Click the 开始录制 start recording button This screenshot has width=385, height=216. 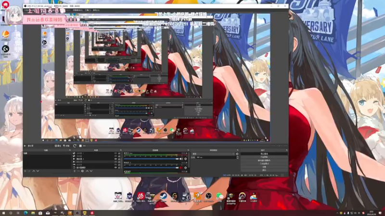tap(264, 157)
